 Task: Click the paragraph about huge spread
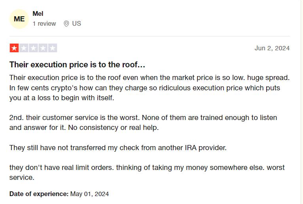coord(150,88)
